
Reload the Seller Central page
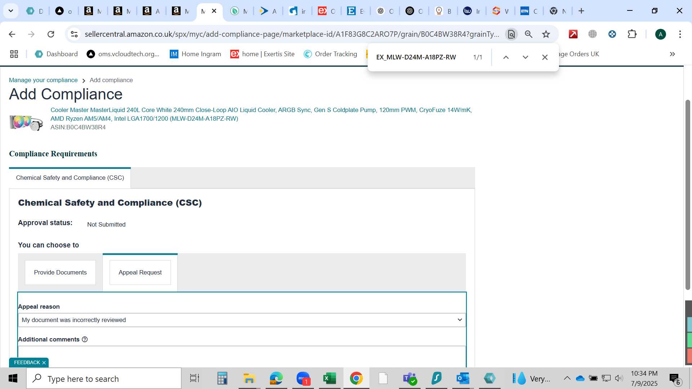(51, 34)
